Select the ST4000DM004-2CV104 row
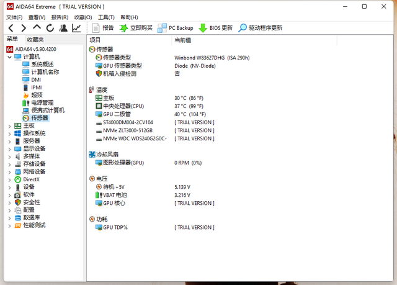This screenshot has height=285, width=397. coord(155,122)
